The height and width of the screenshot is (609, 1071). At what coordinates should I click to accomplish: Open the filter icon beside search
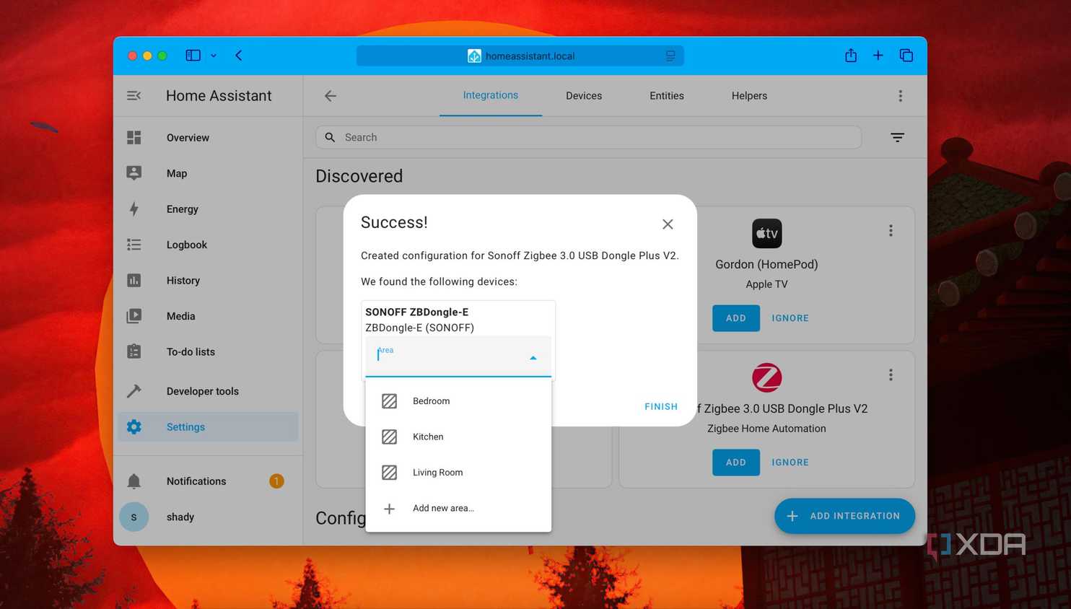tap(897, 137)
